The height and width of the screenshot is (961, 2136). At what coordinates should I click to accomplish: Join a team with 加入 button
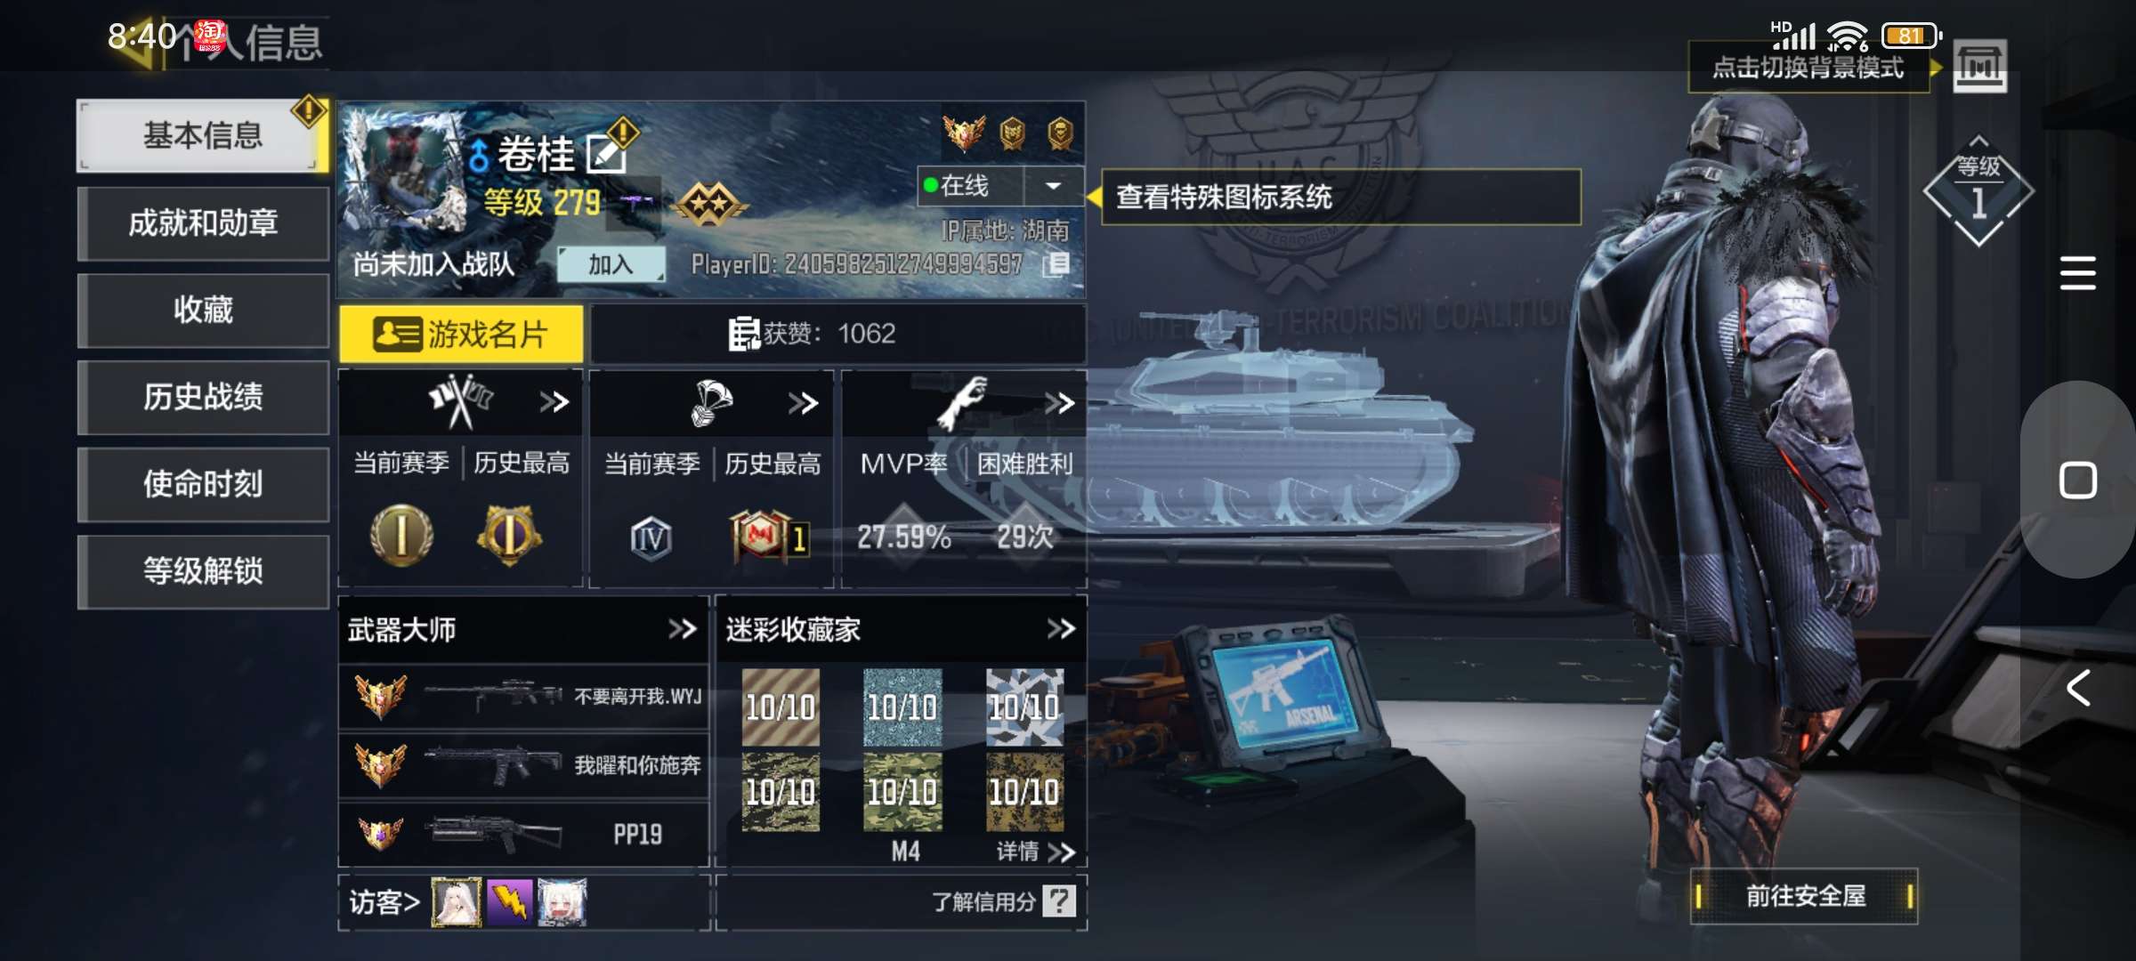[611, 264]
